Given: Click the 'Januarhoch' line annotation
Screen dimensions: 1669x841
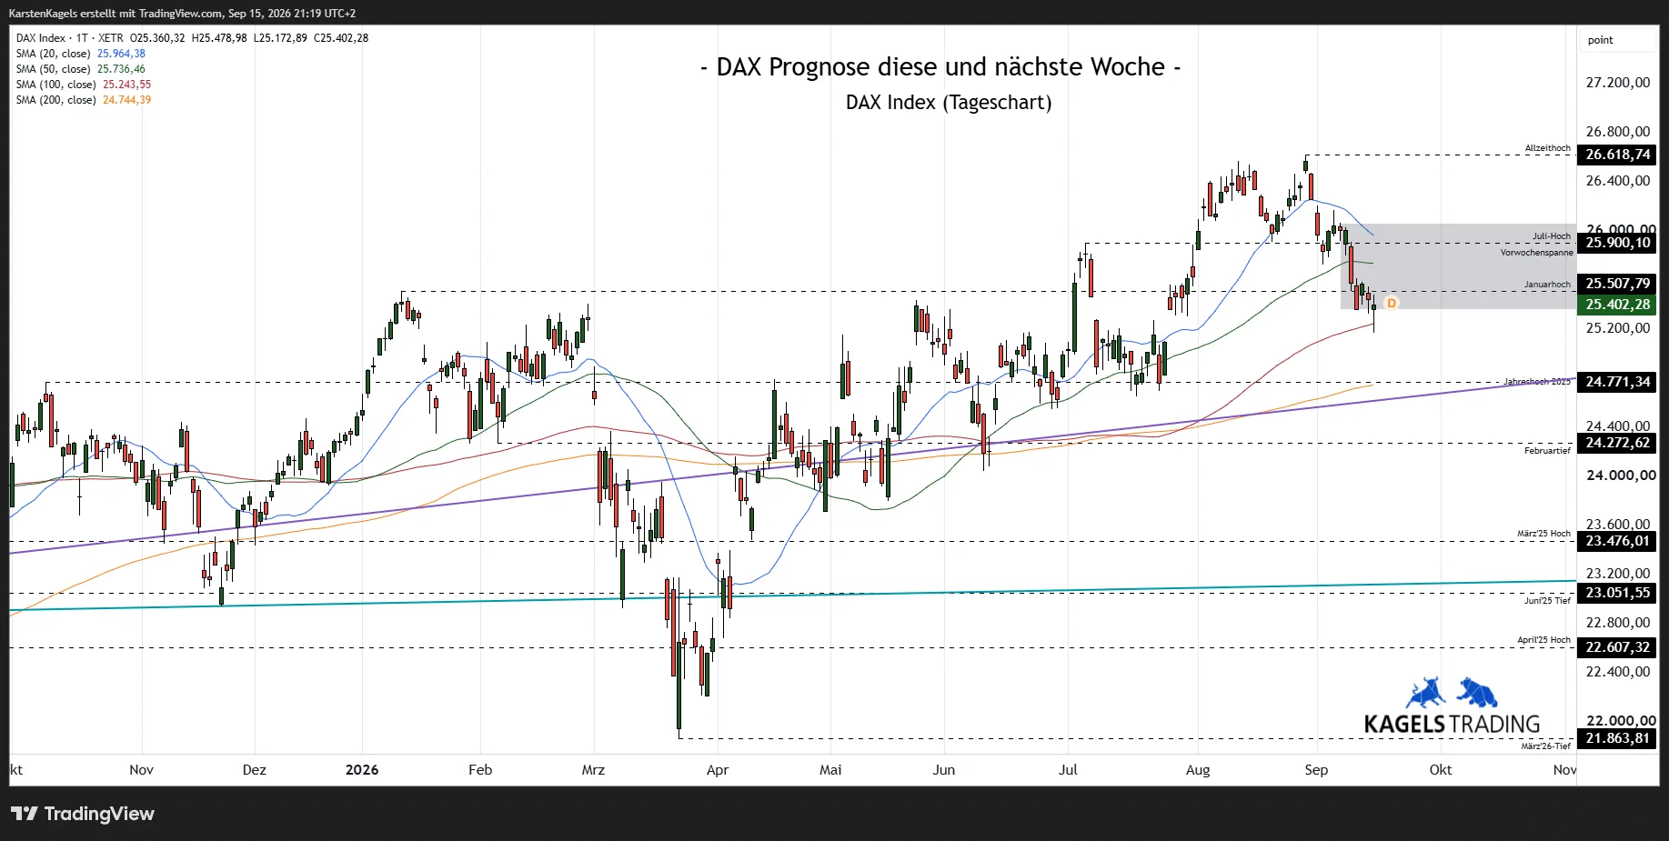Looking at the screenshot, I should pos(1547,285).
